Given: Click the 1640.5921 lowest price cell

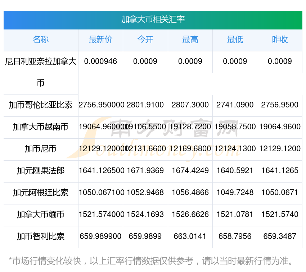Looking at the screenshot, I should pos(235,171).
